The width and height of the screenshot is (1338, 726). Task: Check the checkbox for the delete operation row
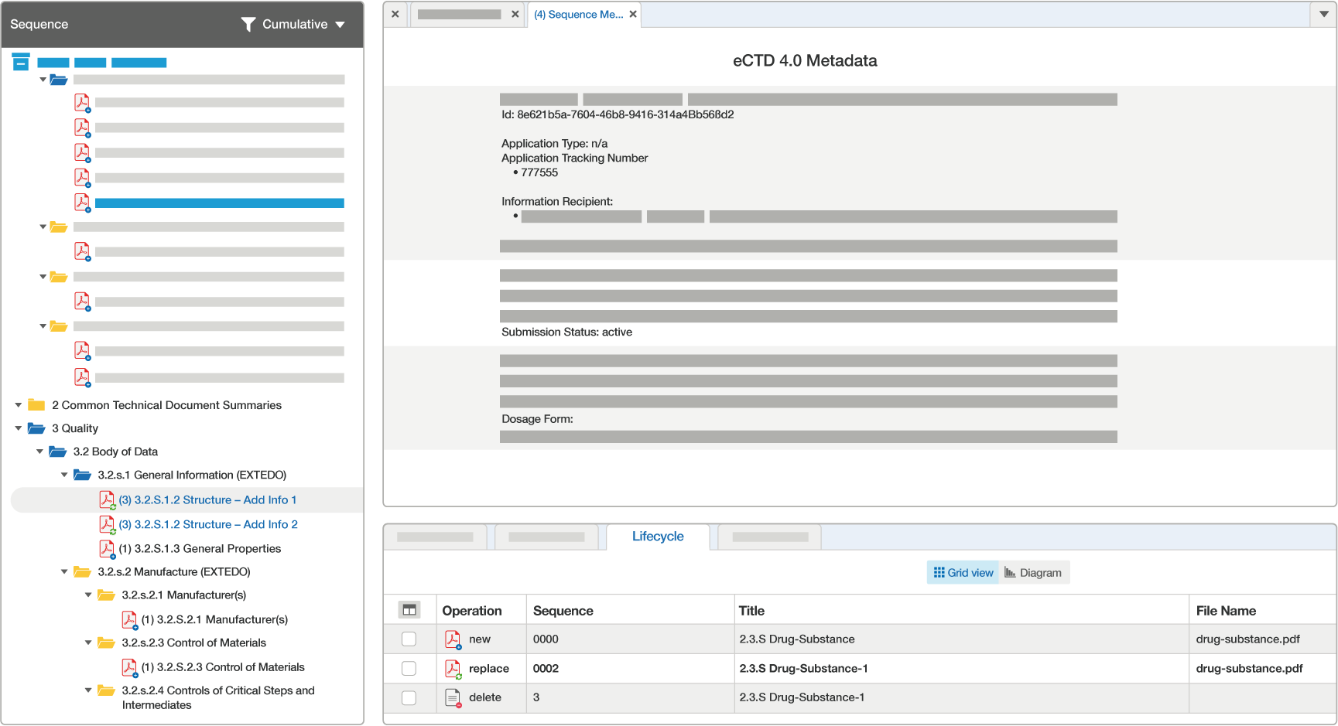409,698
